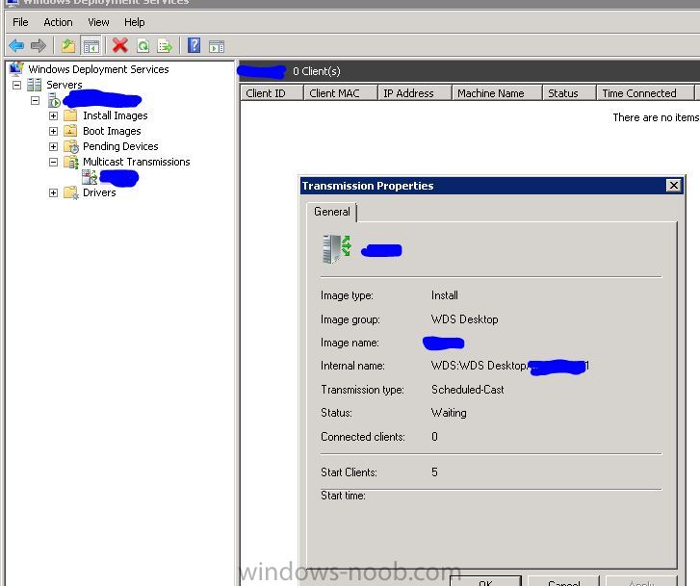Click the 'Scheduled-Cast' transmission type value
This screenshot has width=700, height=586.
point(467,389)
